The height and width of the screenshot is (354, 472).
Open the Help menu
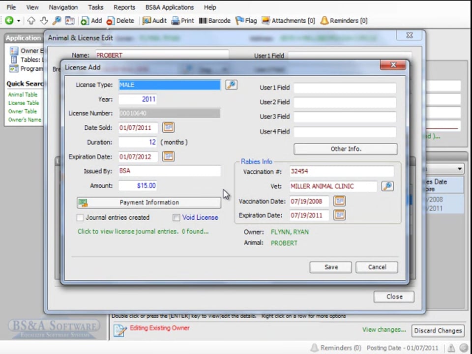coord(210,7)
